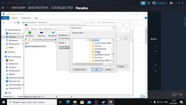Open Файл tab in Explorer ribbon
Screen dimensions: 186x105
[5, 18]
